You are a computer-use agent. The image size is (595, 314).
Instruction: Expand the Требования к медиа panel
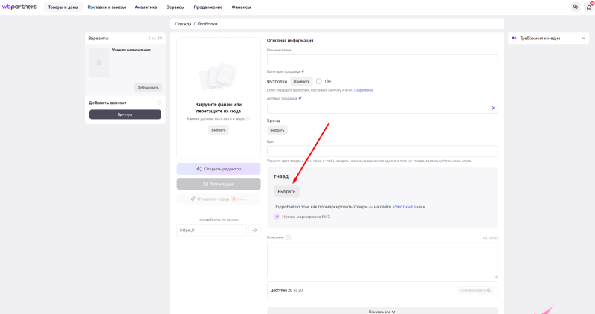tap(548, 38)
